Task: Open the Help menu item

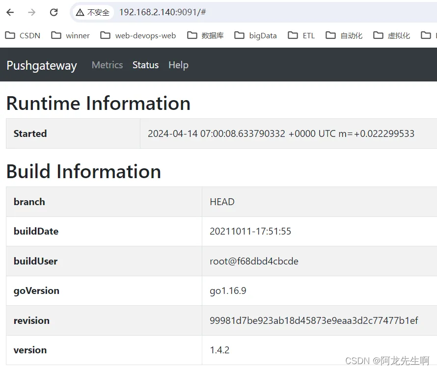Action: click(178, 65)
